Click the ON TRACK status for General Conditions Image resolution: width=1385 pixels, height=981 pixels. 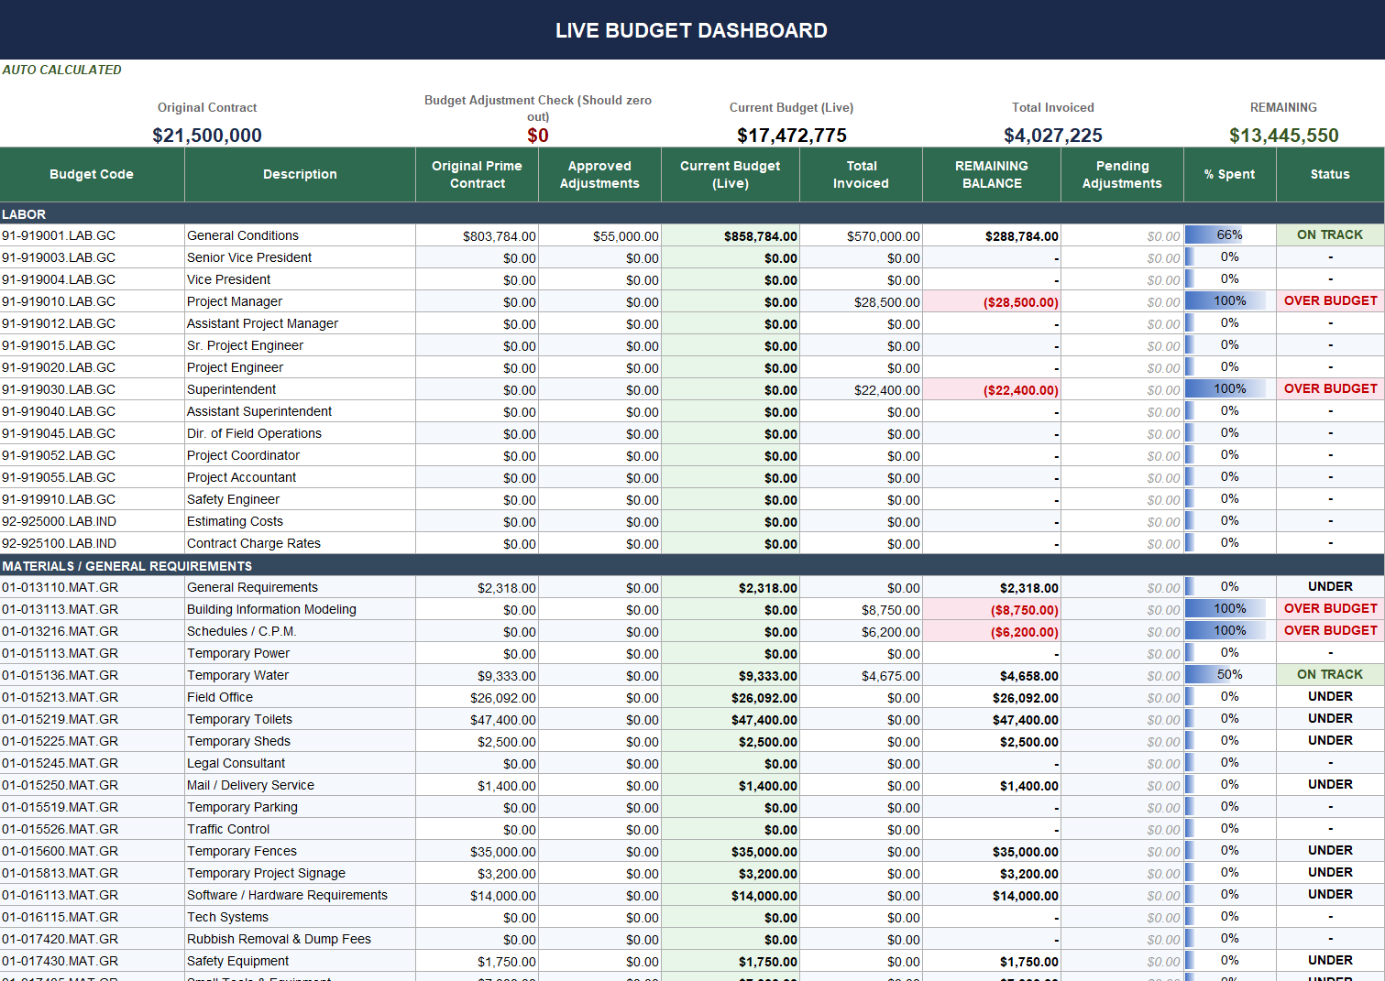coord(1329,234)
